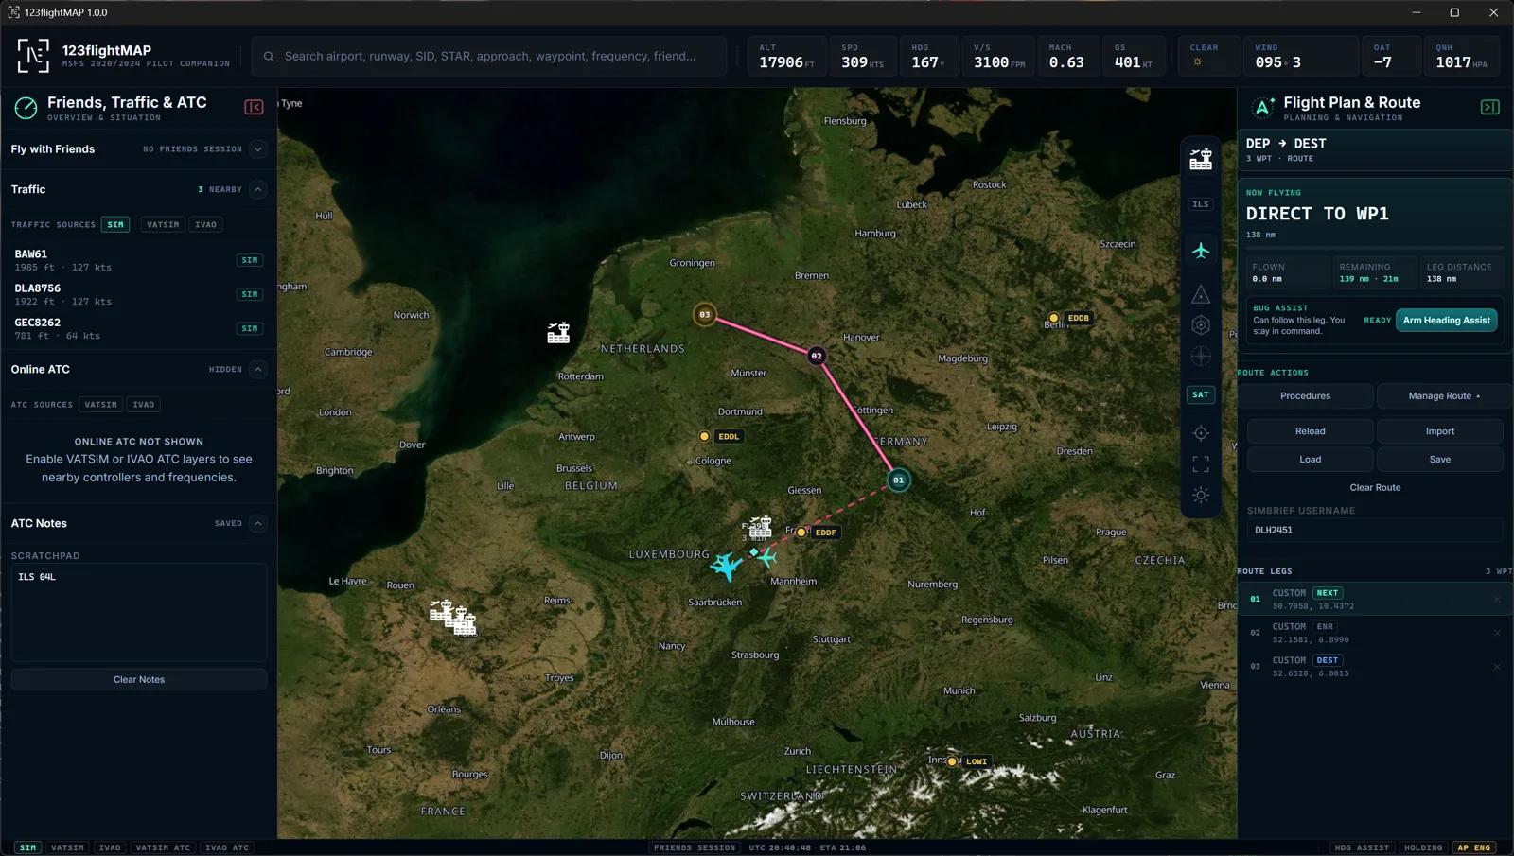Screen dimensions: 1514x856
Task: Toggle VATSIM in ATC sources
Action: pyautogui.click(x=101, y=405)
